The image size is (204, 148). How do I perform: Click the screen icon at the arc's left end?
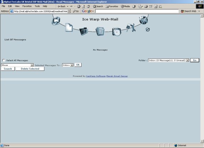[56, 21]
